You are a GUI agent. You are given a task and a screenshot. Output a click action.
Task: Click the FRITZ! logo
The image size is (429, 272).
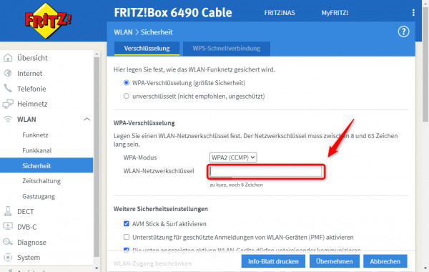tap(48, 21)
